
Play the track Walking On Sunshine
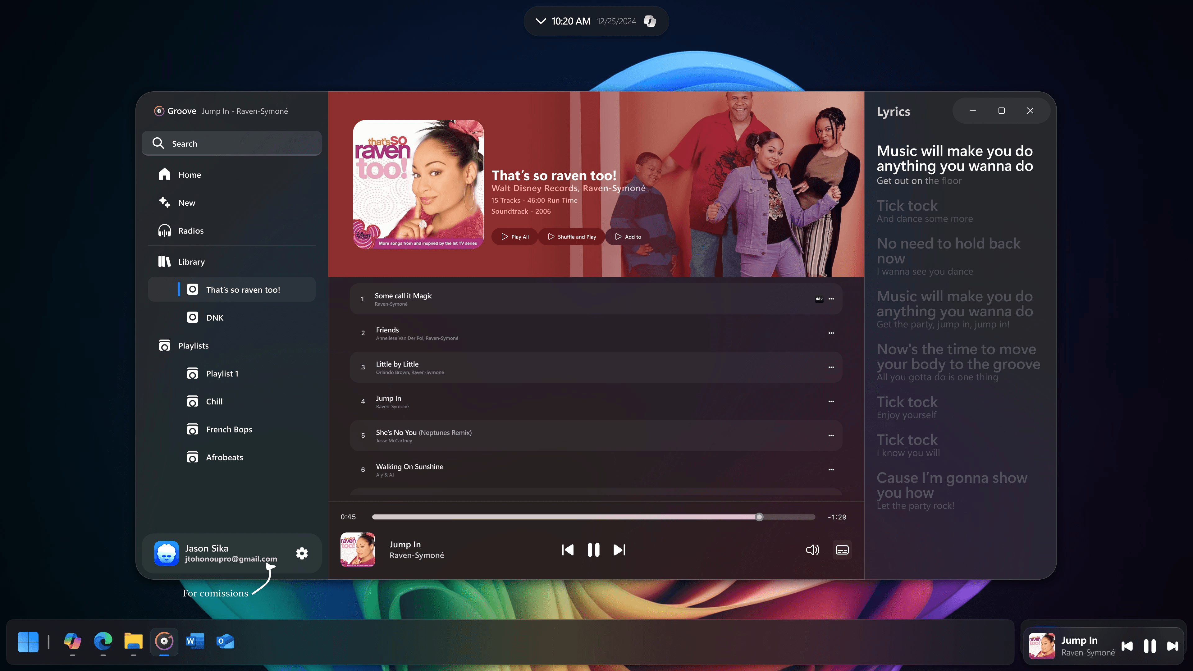pyautogui.click(x=596, y=470)
